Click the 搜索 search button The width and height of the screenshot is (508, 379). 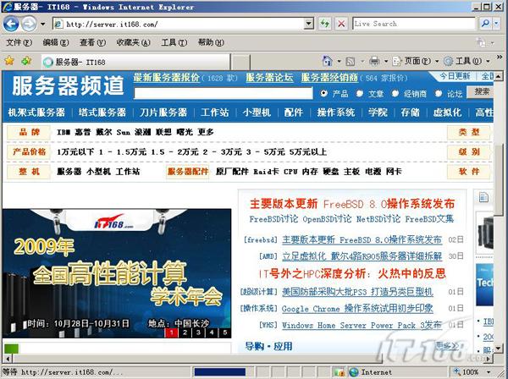[x=481, y=92]
